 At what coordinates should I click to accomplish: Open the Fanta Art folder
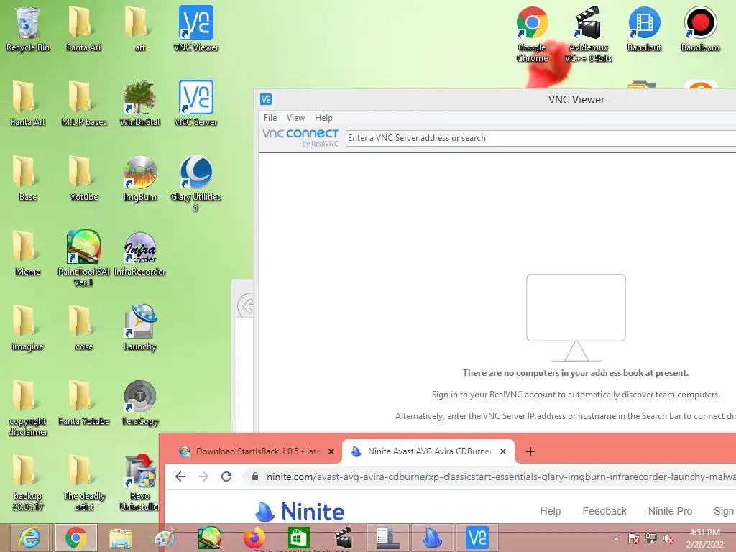pos(28,103)
